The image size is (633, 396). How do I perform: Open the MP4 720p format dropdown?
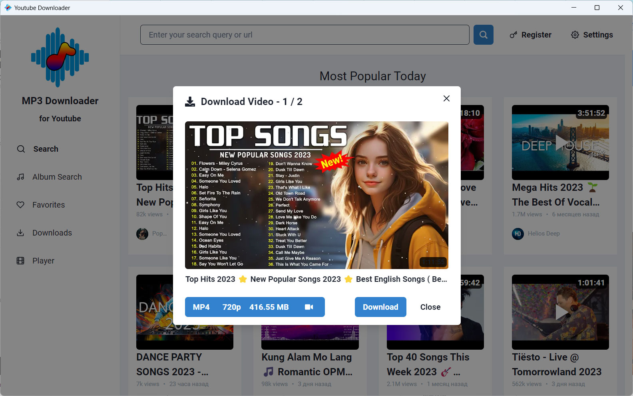pyautogui.click(x=255, y=307)
